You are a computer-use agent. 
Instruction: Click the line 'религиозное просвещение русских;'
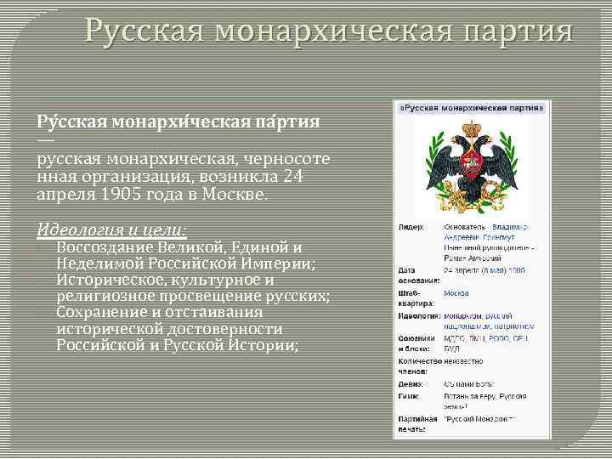point(193,297)
